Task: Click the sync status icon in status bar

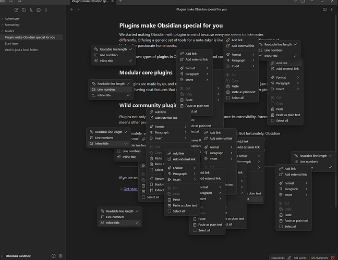Action: click(x=332, y=257)
